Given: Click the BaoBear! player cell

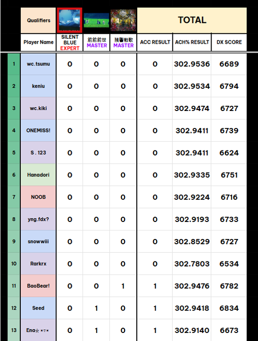Looking at the screenshot, I should [x=38, y=286].
